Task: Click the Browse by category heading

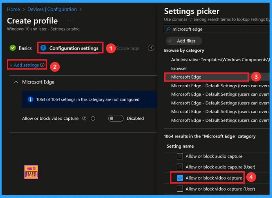Action: [184, 50]
